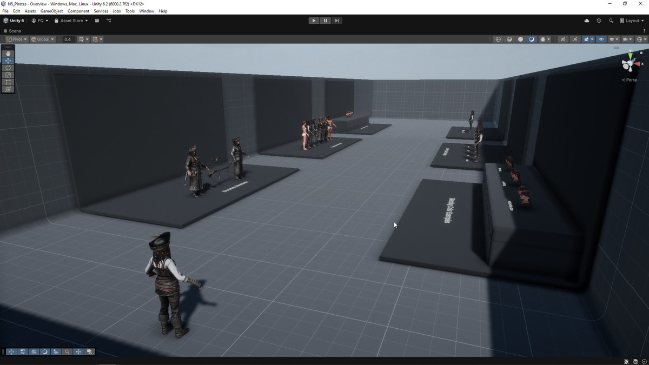The width and height of the screenshot is (649, 365).
Task: Select the Rotate tool
Action: (8, 68)
